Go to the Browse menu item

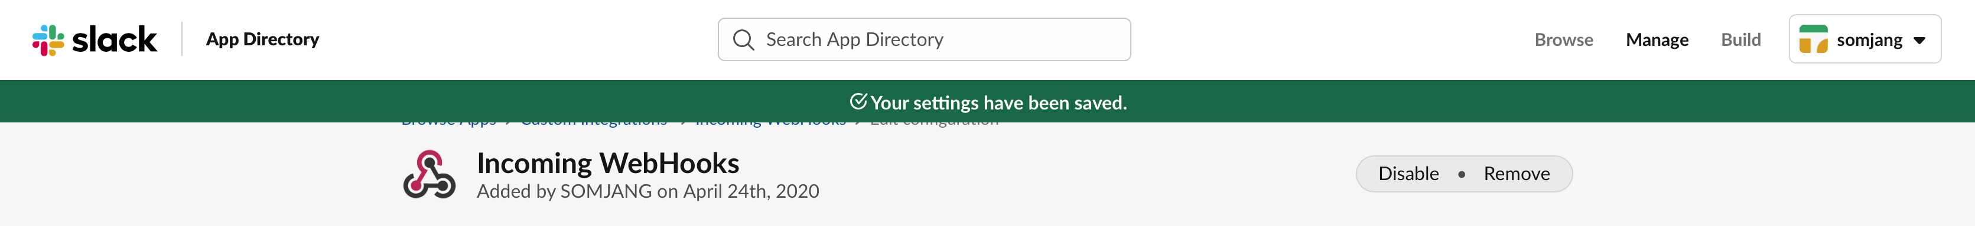click(x=1563, y=39)
